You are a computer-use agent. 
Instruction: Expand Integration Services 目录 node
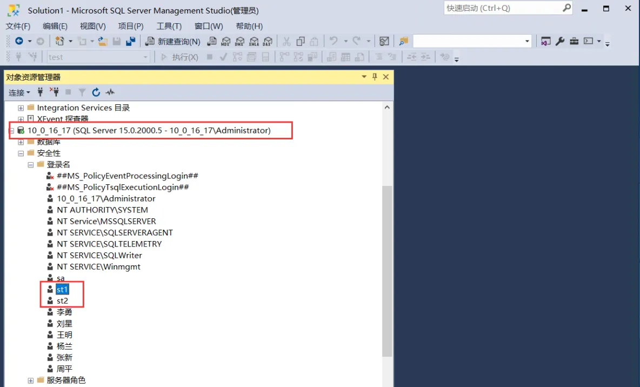(x=21, y=108)
